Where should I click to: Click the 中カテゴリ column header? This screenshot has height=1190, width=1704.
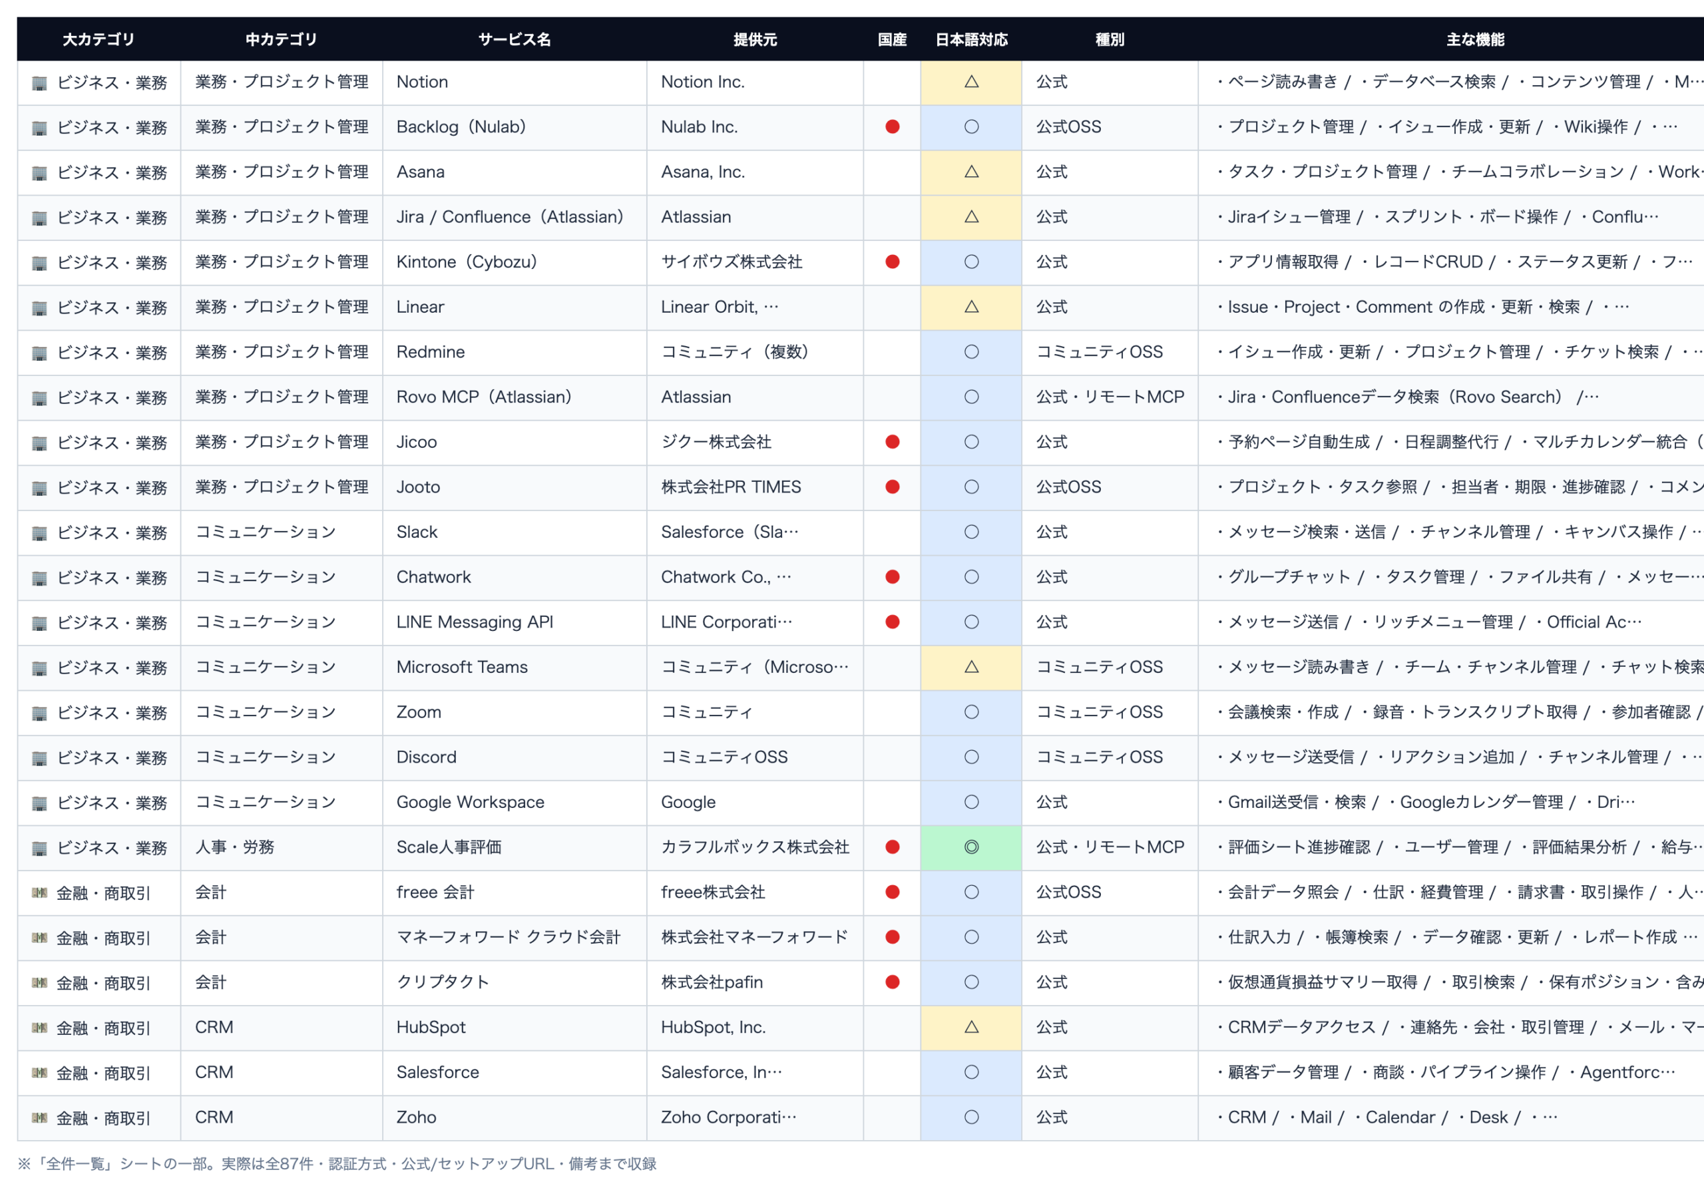click(x=282, y=39)
